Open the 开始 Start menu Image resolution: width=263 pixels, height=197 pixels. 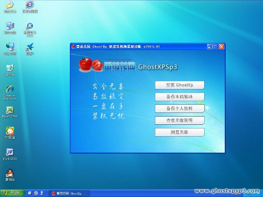[12, 193]
